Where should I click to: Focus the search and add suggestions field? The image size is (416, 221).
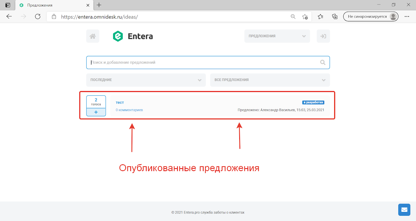click(x=208, y=62)
